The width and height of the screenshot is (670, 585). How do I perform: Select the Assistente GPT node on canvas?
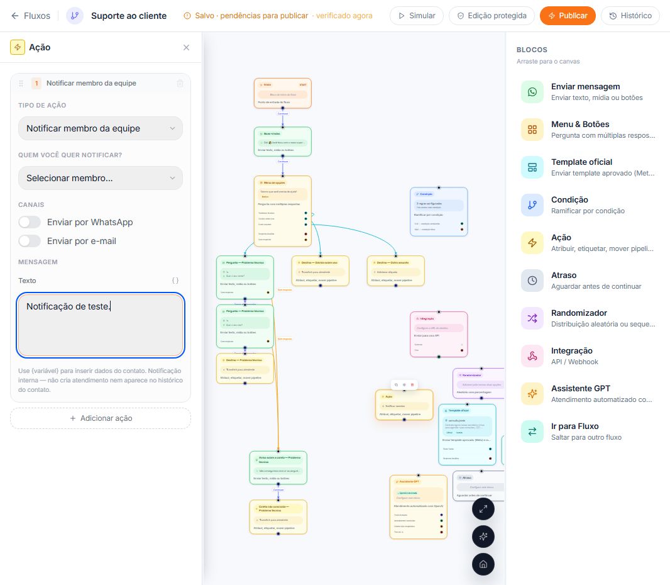click(x=419, y=507)
